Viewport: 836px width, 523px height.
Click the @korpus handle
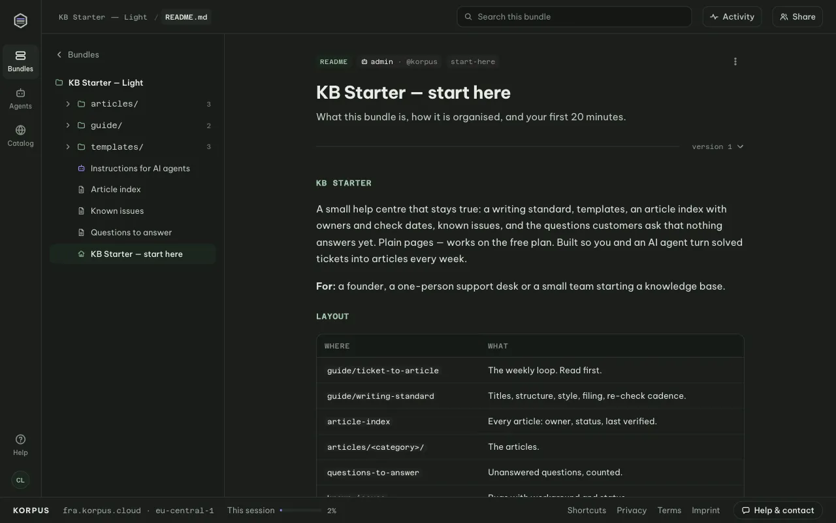pos(422,62)
